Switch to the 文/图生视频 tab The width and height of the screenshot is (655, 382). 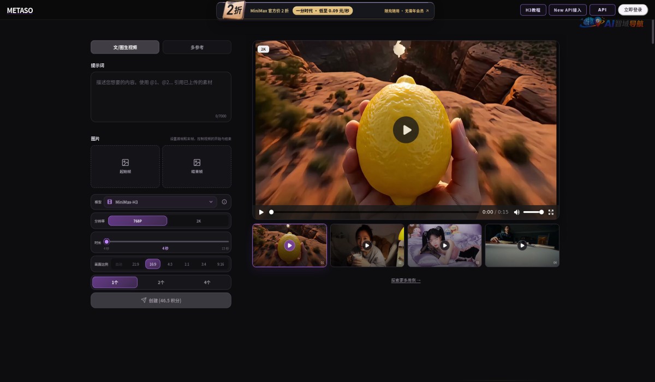tap(125, 47)
